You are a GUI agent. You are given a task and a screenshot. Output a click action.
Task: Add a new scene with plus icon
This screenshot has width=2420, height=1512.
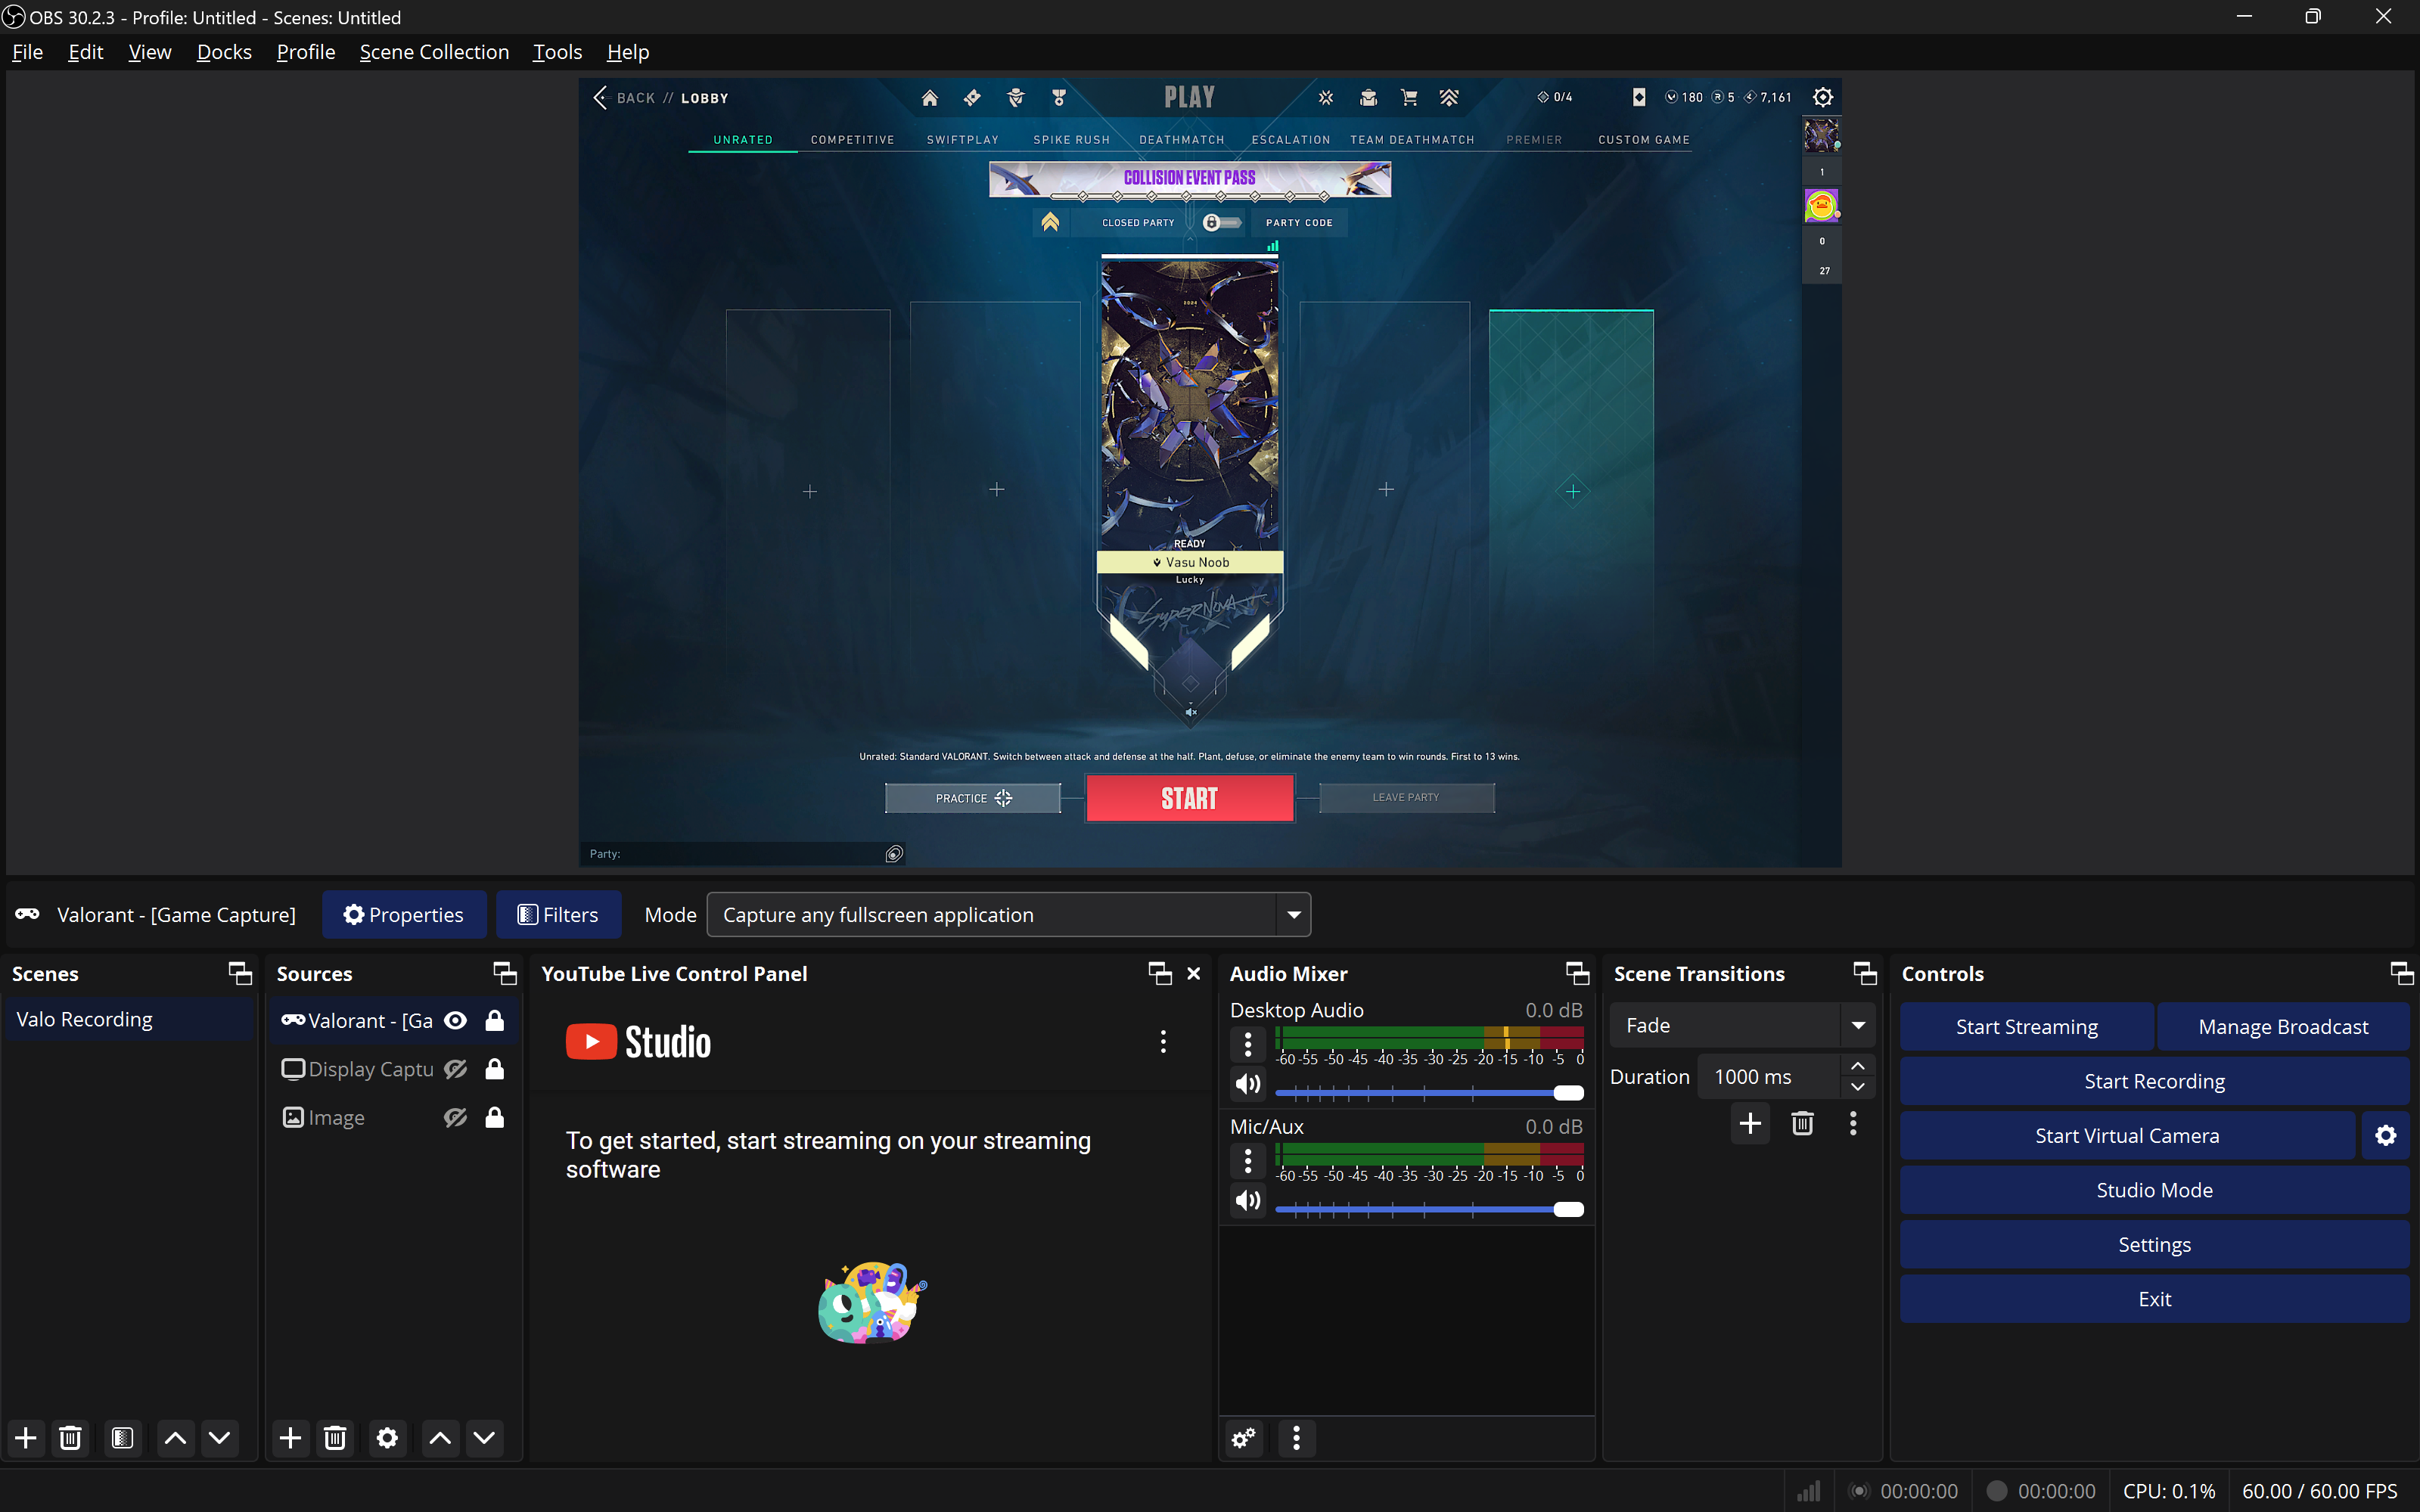tap(26, 1438)
